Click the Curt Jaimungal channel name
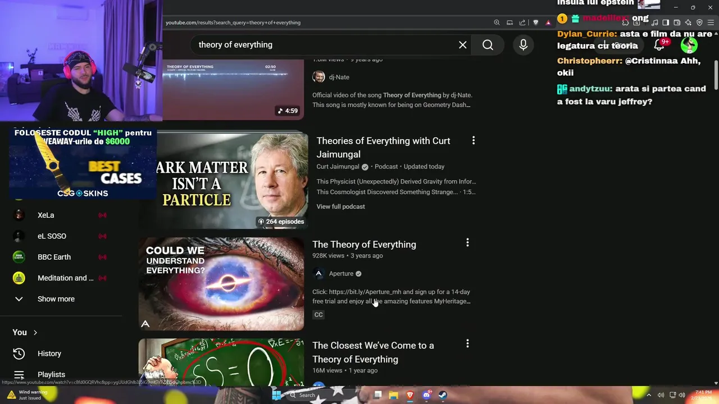Viewport: 719px width, 404px height. [338, 167]
